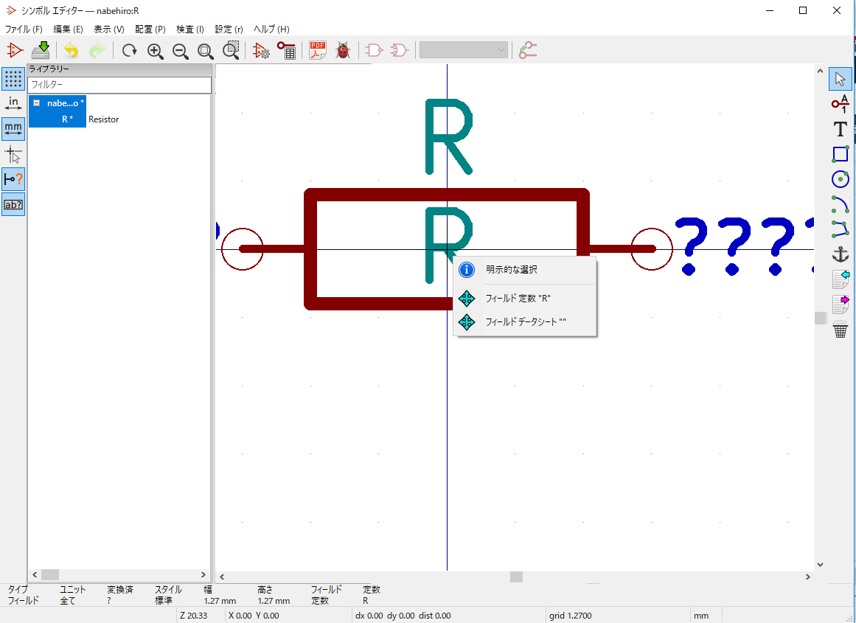Toggle full-window crosshair cursor
856x623 pixels.
[13, 155]
